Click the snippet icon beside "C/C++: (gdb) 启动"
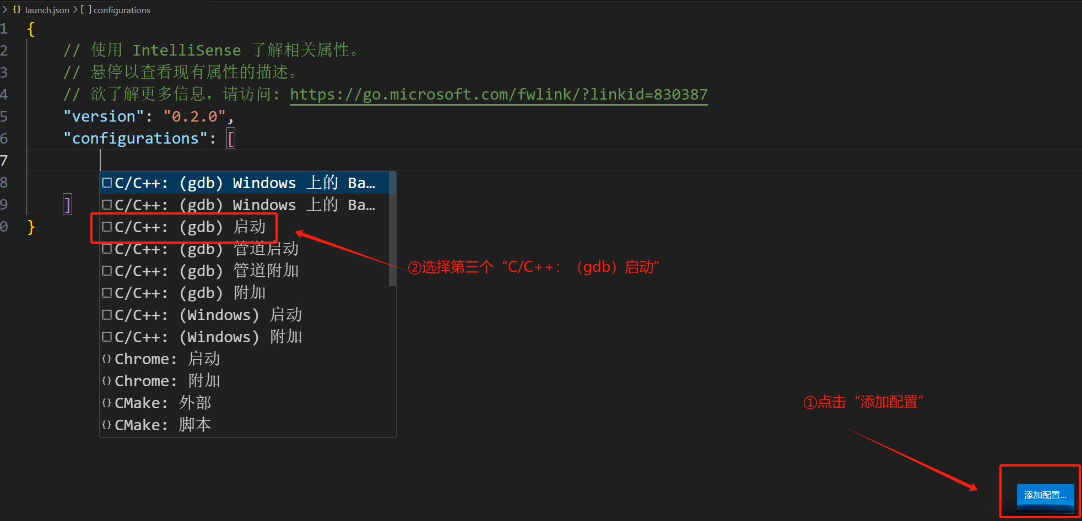1082x521 pixels. tap(107, 227)
